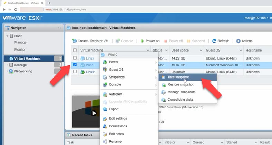Screen dimensions: 272x145
Task: Click the Create / Register VM icon
Action: (75, 41)
